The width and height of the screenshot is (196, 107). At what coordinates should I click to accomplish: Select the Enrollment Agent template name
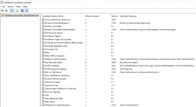coord(53,36)
